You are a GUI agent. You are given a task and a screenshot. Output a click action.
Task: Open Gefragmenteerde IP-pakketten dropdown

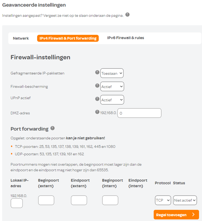click(x=112, y=73)
